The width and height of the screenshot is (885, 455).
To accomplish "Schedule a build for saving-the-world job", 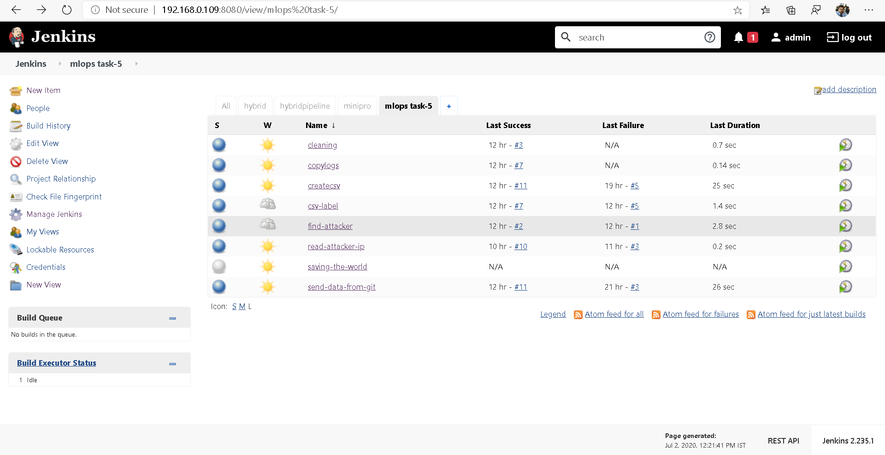I will click(845, 267).
